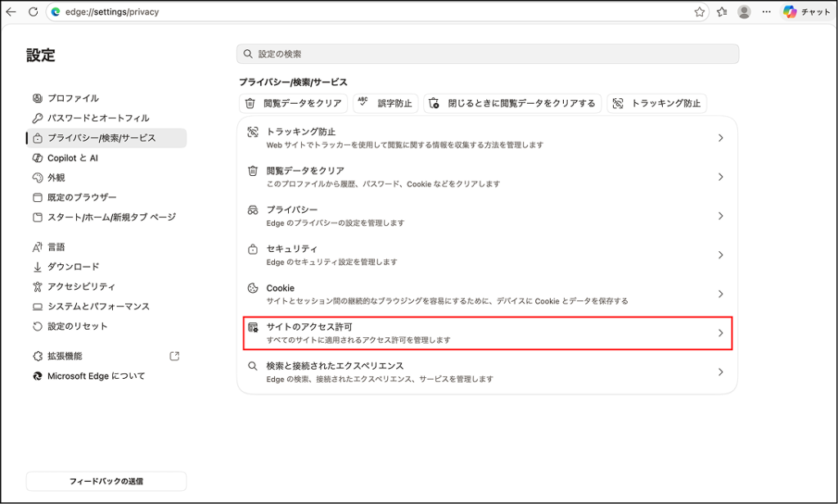The height and width of the screenshot is (504, 838).
Task: Select プライバシー/検索/サービス in the sidebar
Action: coord(106,138)
